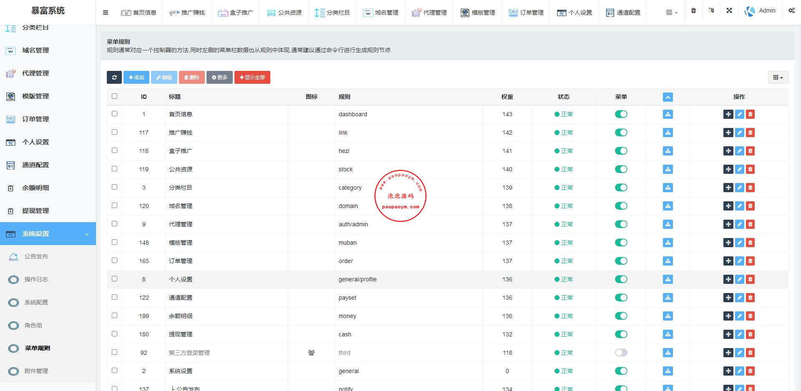Click the refresh button in the table toolbar
801x391 pixels.
pyautogui.click(x=114, y=77)
